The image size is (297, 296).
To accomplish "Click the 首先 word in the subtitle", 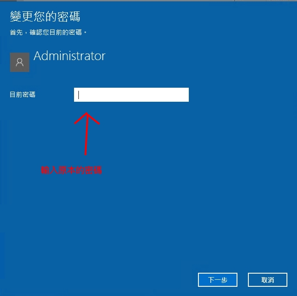I will tap(16, 32).
